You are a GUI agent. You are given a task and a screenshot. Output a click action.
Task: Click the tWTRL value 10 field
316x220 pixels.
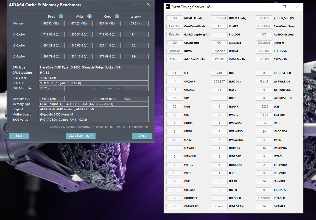[175, 173]
